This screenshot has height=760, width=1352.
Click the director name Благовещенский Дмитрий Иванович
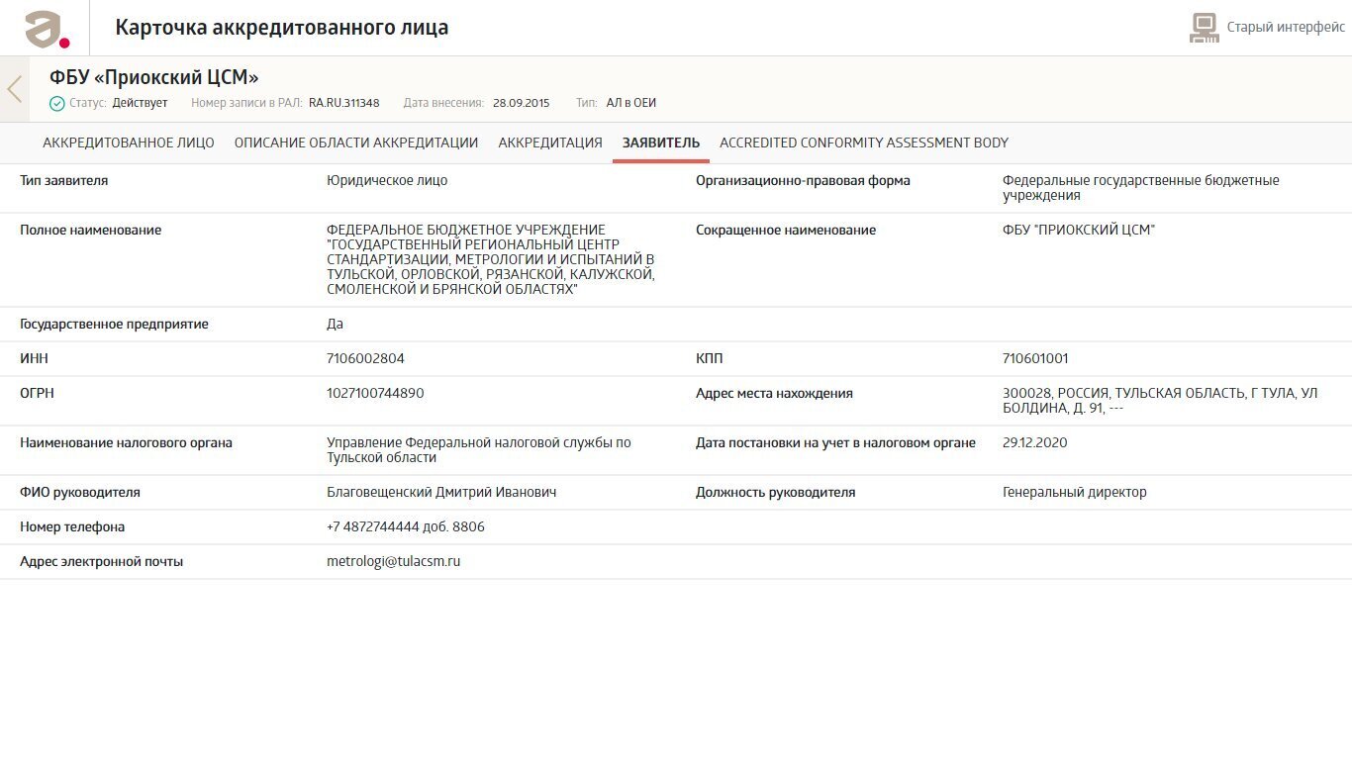(x=441, y=492)
